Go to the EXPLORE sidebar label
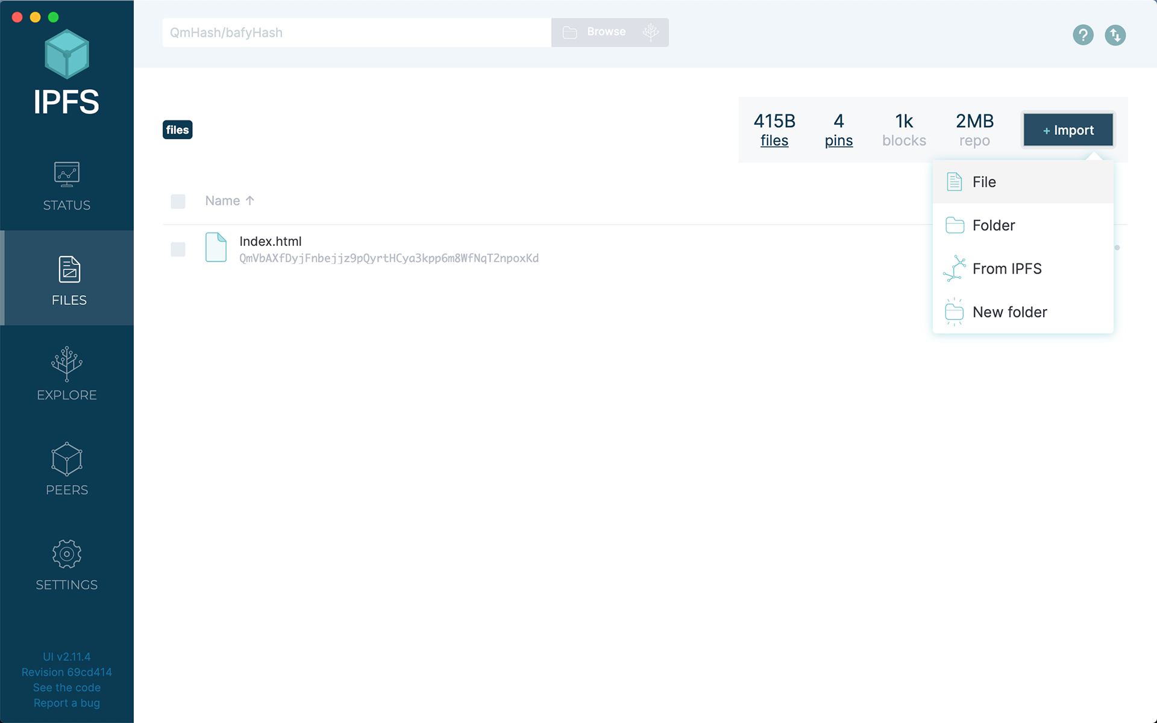Screen dimensions: 1157x723 coord(67,395)
